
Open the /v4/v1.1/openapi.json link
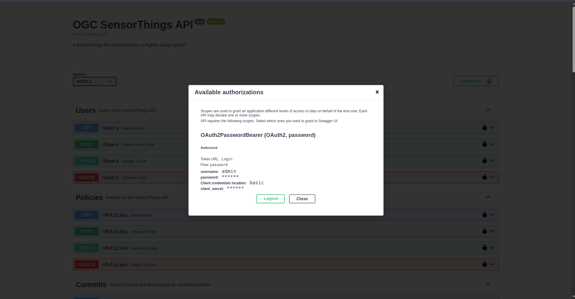pyautogui.click(x=90, y=34)
